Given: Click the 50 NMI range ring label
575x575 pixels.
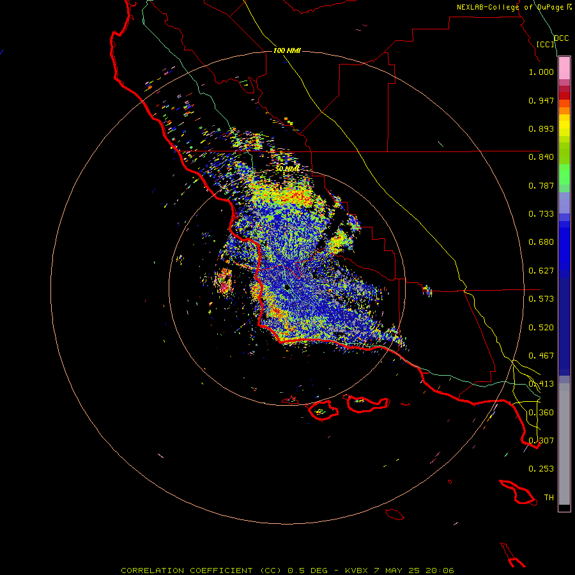Looking at the screenshot, I should (287, 169).
